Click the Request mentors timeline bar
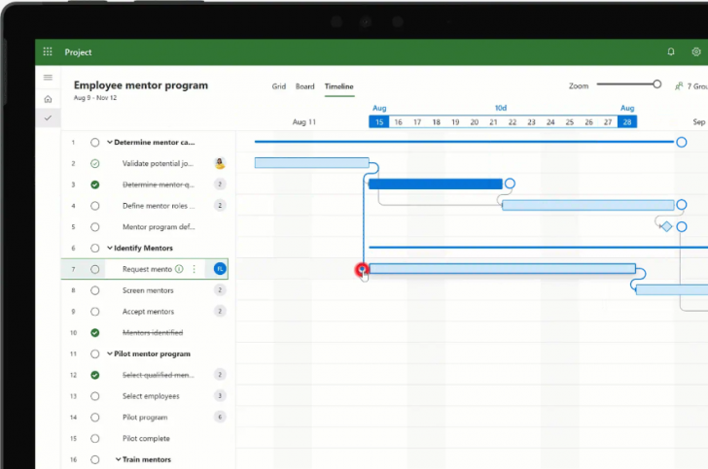This screenshot has width=708, height=469. (502, 269)
